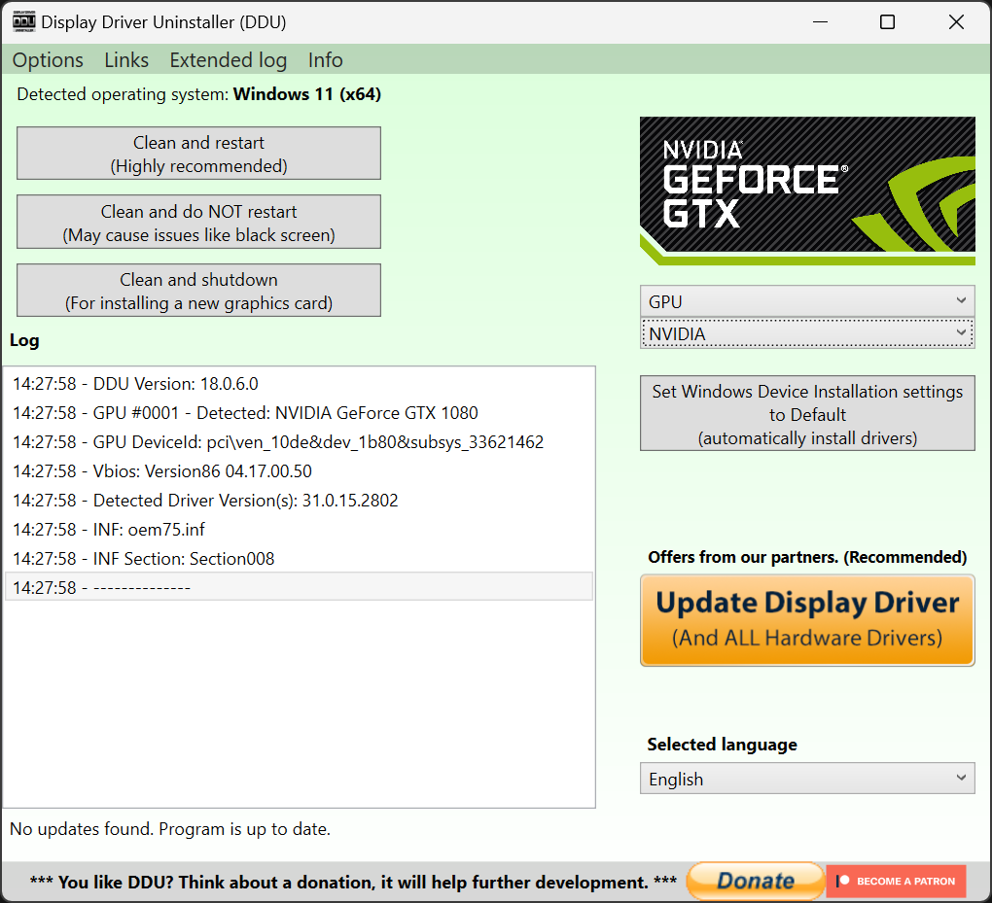The image size is (992, 903).
Task: Select the GPU DeviceId log line
Action: (x=299, y=442)
